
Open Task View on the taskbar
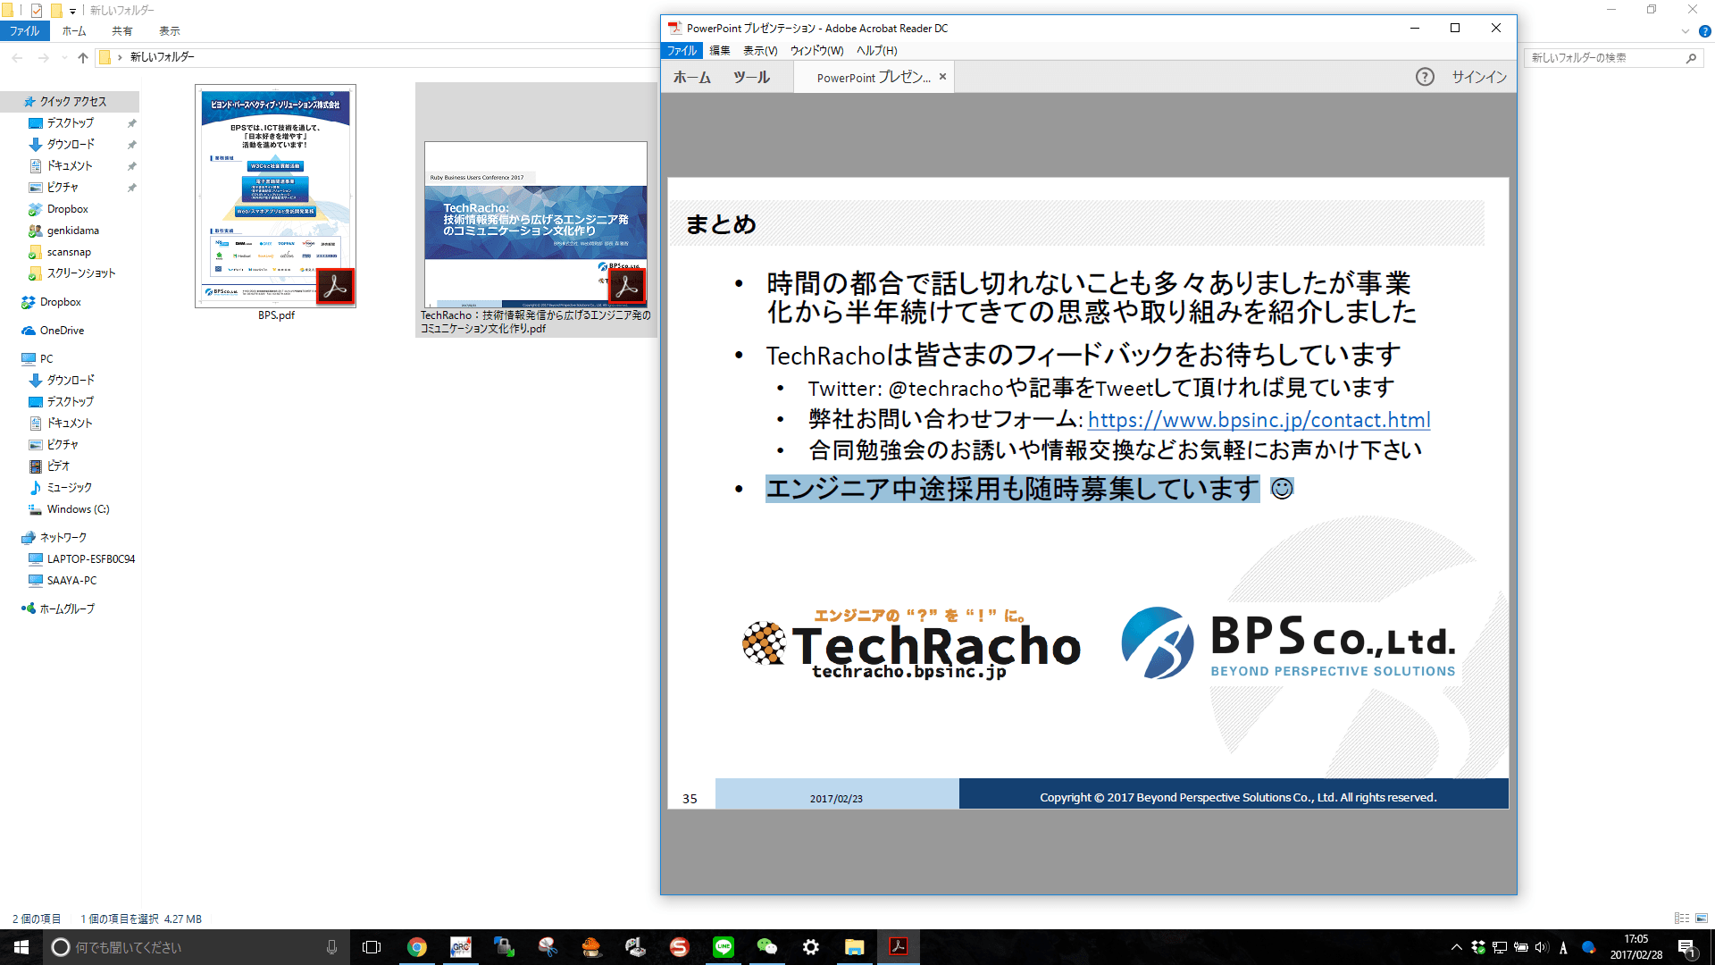(372, 947)
